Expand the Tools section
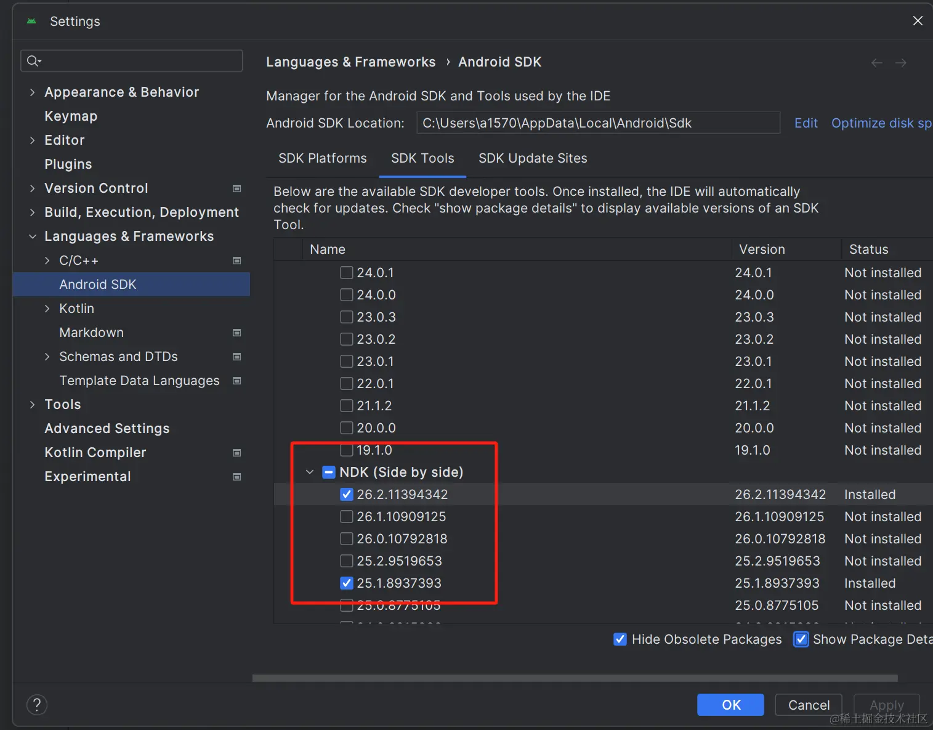The width and height of the screenshot is (933, 730). (x=32, y=404)
